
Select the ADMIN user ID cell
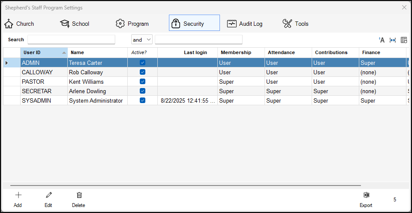click(44, 63)
